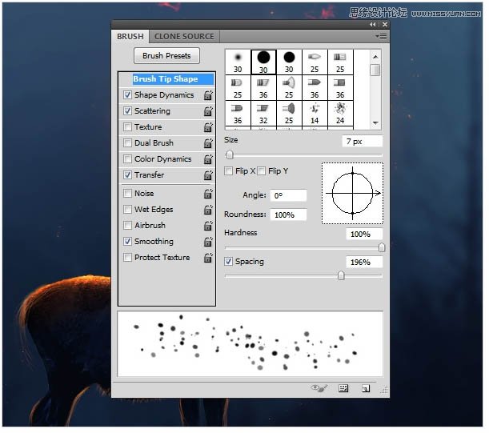
Task: Click the lock icon beside Scattering
Action: (x=207, y=111)
